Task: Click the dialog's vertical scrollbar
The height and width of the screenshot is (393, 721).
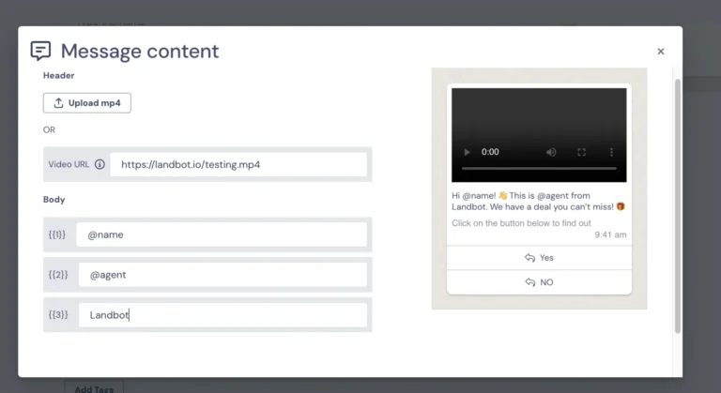Action: click(677, 206)
